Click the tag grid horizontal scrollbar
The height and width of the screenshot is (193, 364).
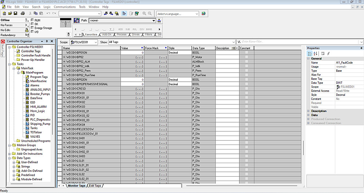[x=241, y=186]
